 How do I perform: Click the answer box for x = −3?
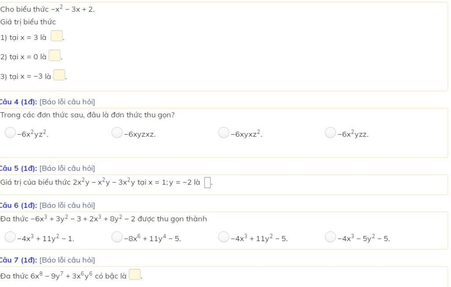(59, 75)
